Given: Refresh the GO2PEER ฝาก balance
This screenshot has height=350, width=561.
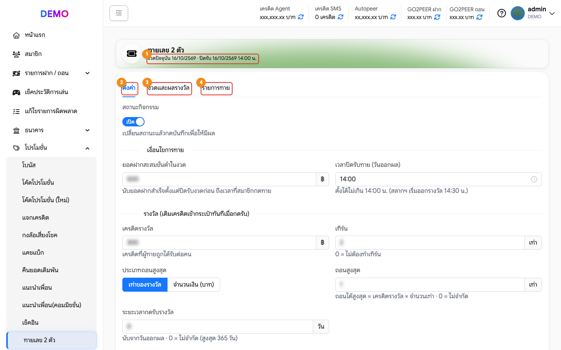Looking at the screenshot, I should [437, 17].
